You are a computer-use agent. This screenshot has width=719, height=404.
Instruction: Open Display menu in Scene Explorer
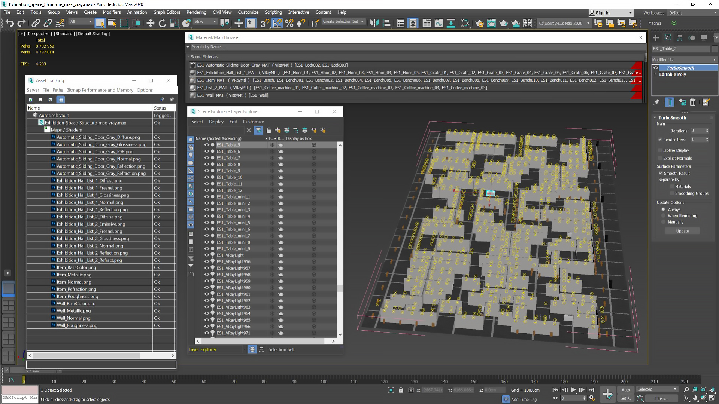[x=216, y=122]
